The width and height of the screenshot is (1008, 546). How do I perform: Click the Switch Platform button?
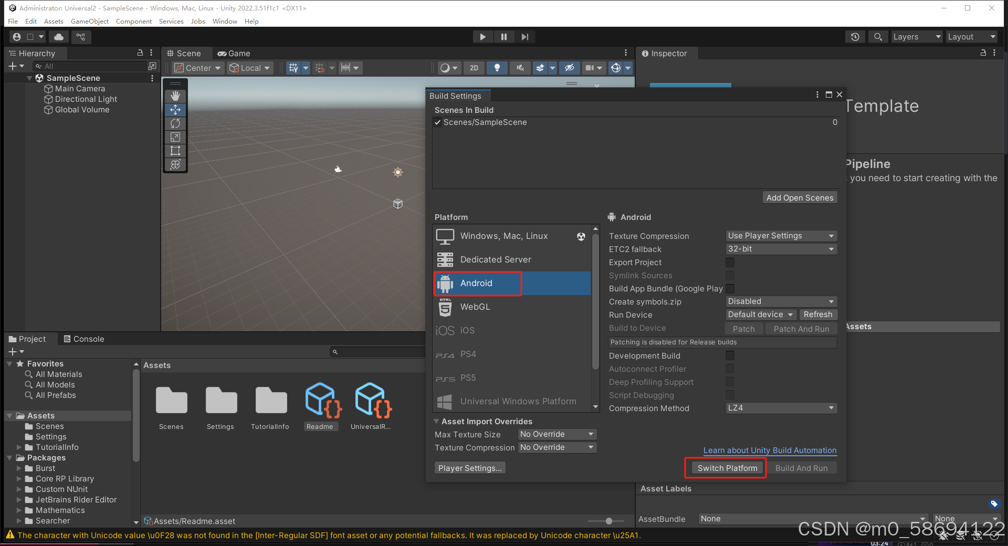(726, 468)
